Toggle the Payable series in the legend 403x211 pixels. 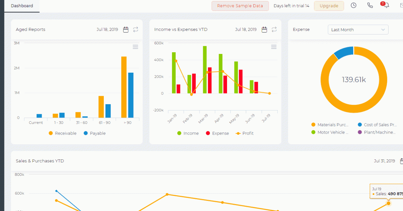(x=94, y=133)
